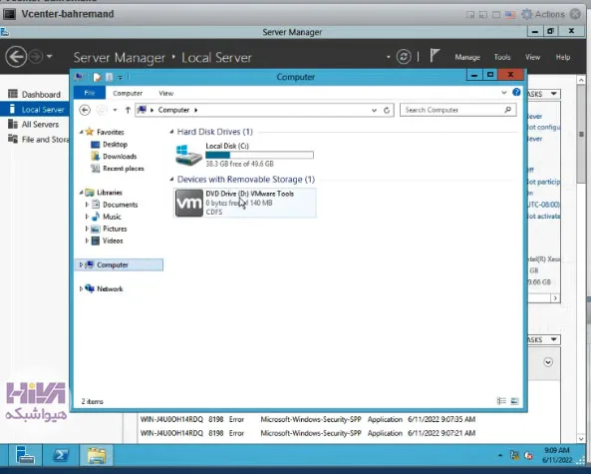Open Explorer help question mark icon

pos(516,92)
